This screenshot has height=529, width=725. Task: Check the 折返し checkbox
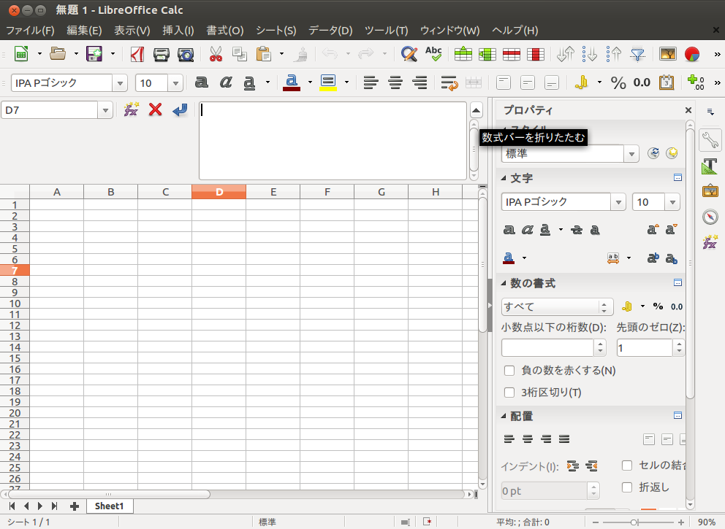click(627, 487)
